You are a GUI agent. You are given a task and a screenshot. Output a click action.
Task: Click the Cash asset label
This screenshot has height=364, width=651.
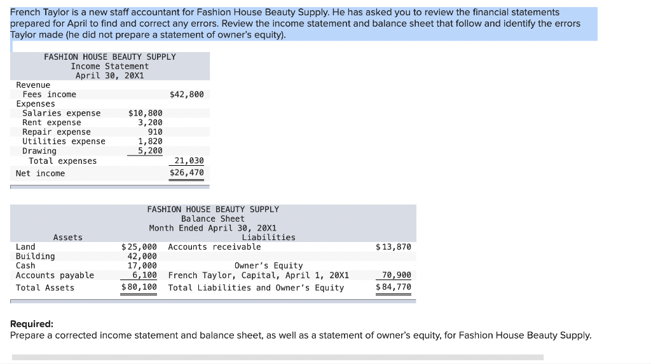tap(25, 266)
